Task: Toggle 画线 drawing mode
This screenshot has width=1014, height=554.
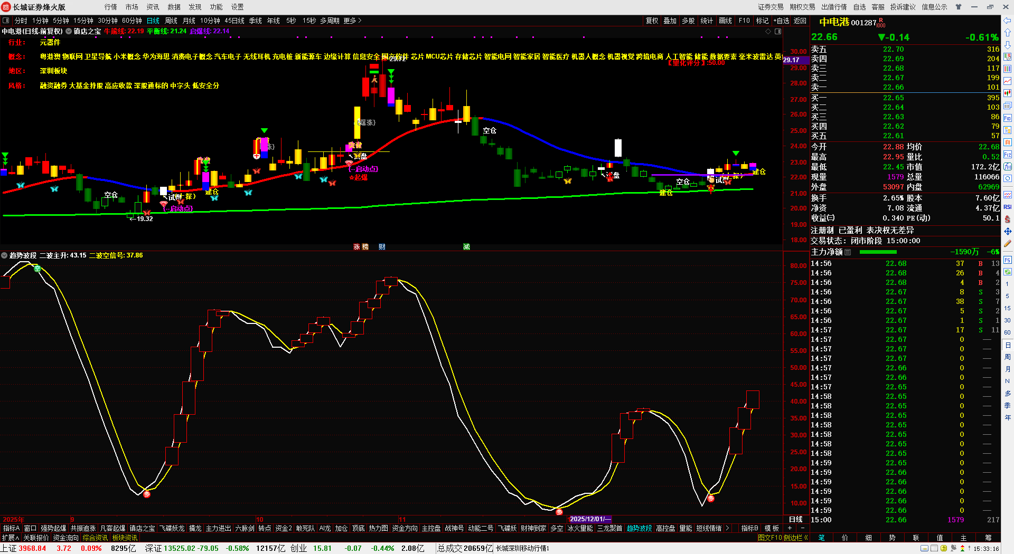Action: pyautogui.click(x=726, y=21)
